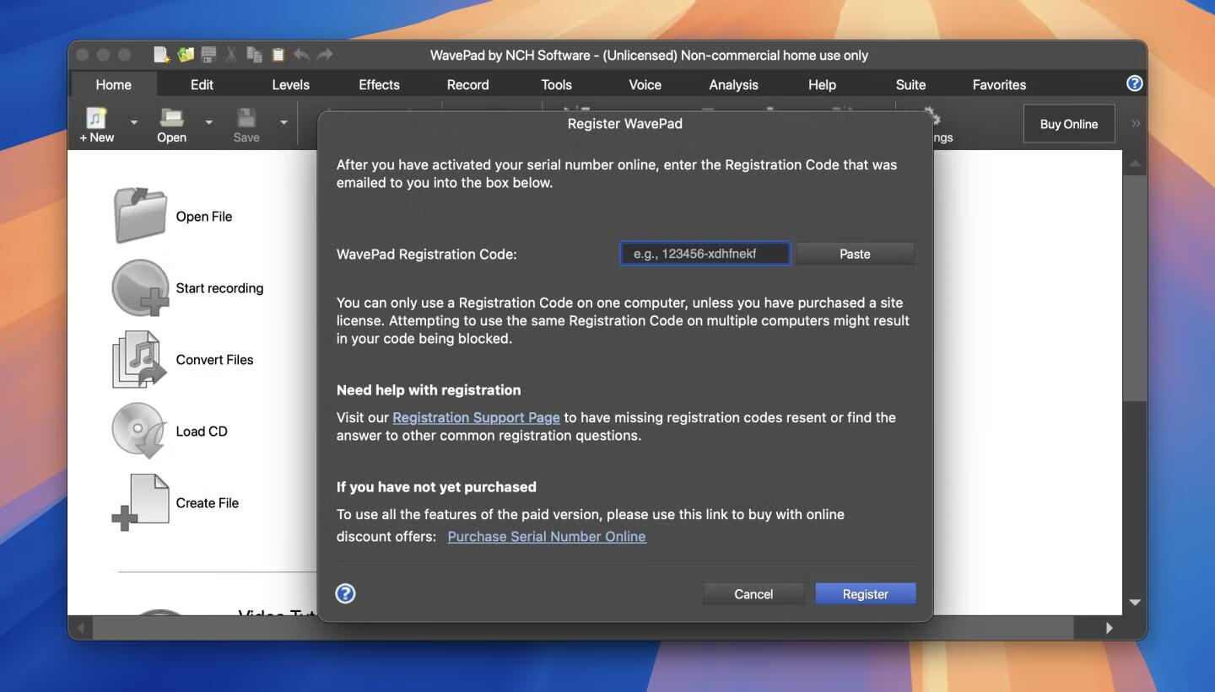Click the Convert Files label
The height and width of the screenshot is (692, 1215).
[214, 360]
